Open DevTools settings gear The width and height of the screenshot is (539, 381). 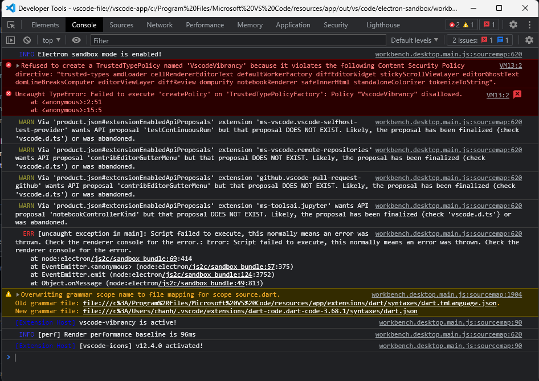tap(513, 24)
